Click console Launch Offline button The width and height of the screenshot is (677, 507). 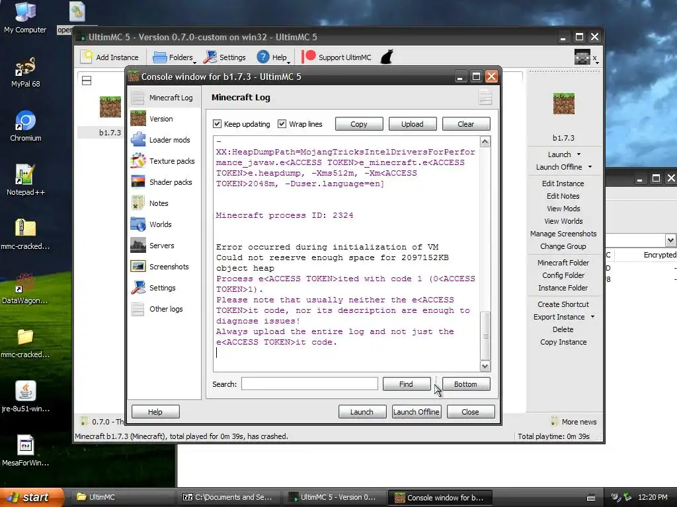tap(417, 412)
